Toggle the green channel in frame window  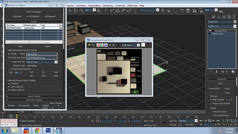pyautogui.click(x=102, y=45)
